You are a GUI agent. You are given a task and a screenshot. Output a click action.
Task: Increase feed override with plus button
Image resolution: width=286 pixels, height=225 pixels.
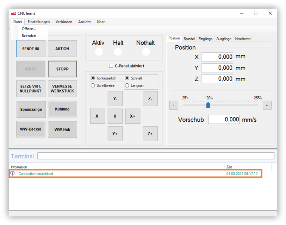267,105
